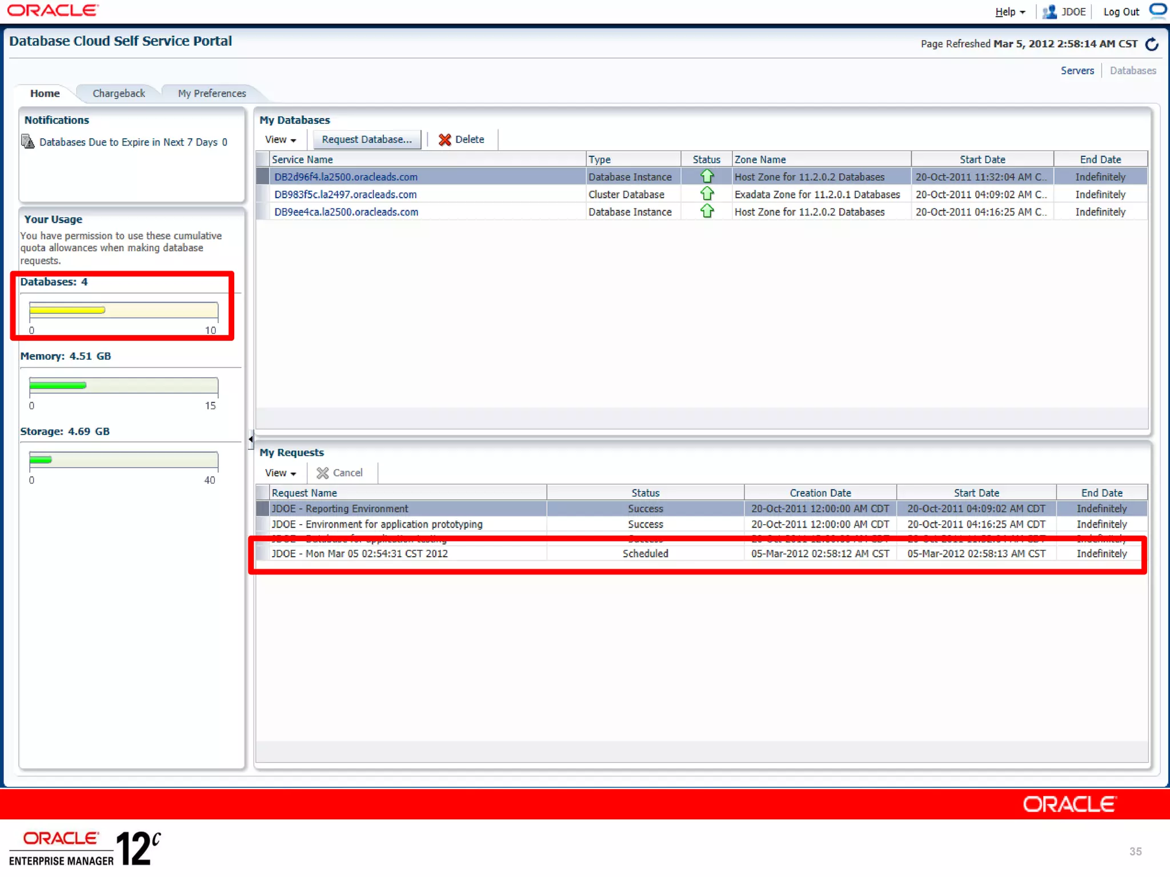Open the Help dropdown menu
This screenshot has height=877, width=1170.
point(1009,12)
